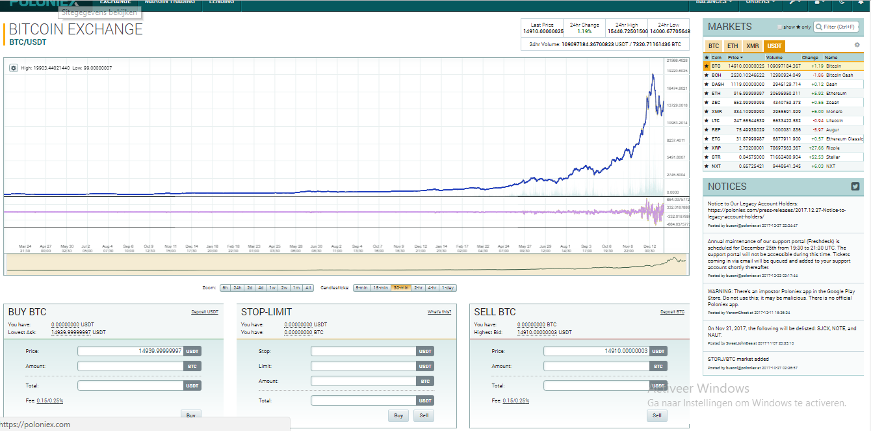Select 1-day candlesticks
871x431 pixels.
pyautogui.click(x=448, y=287)
